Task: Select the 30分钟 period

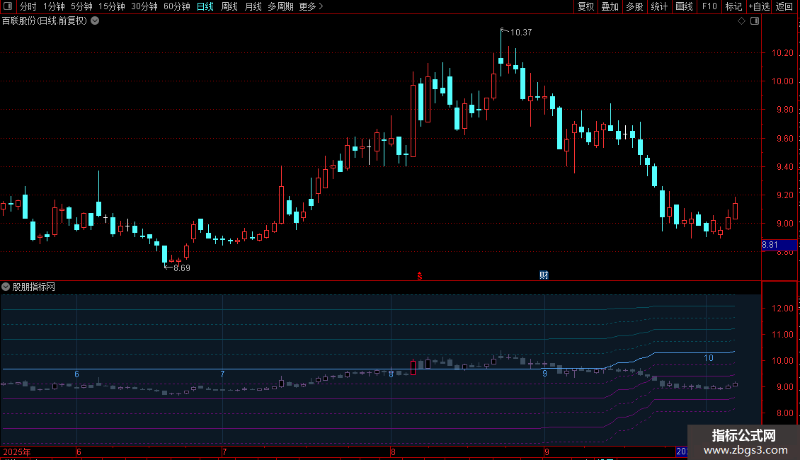Action: tap(144, 6)
